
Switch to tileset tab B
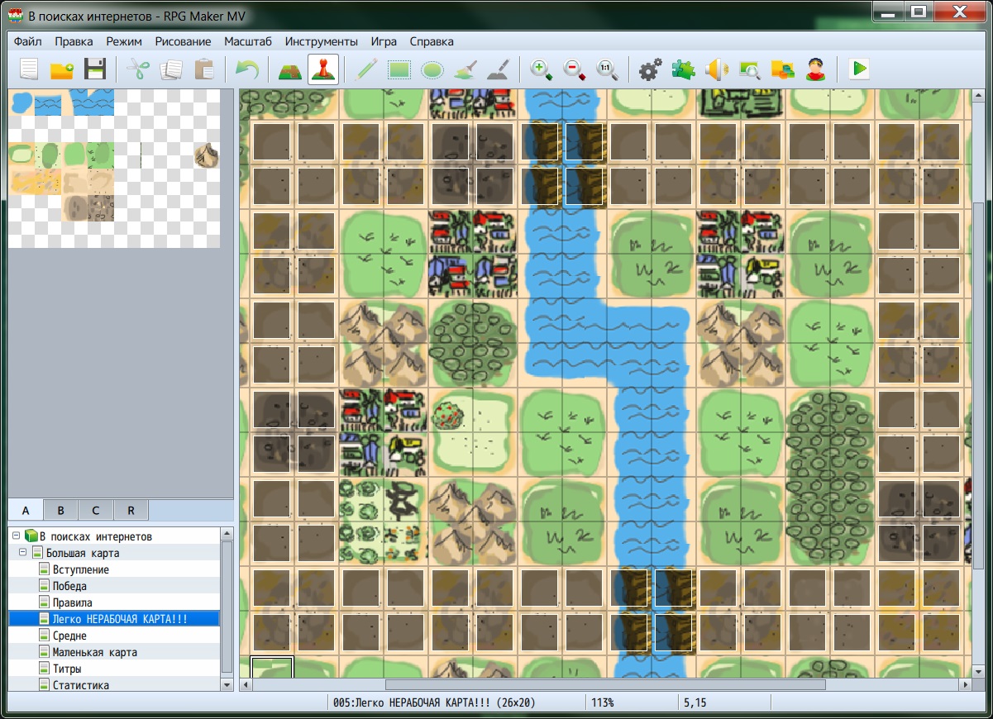(61, 510)
